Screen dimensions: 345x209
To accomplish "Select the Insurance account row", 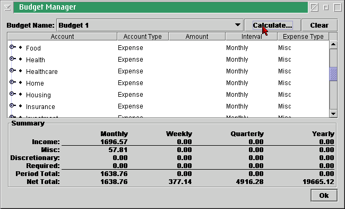I will (x=168, y=106).
